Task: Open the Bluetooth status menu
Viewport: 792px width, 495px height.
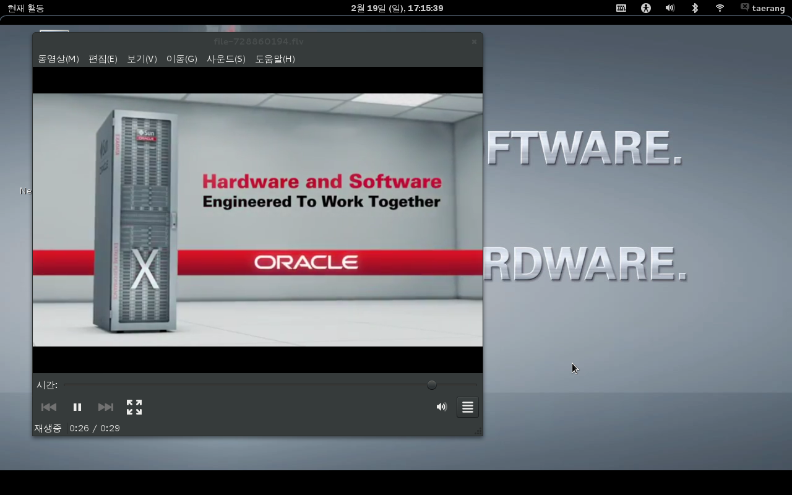Action: pos(695,8)
